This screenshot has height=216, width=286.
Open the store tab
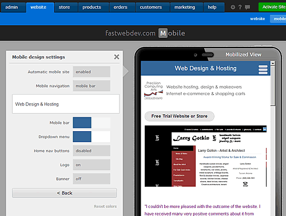coord(66,7)
